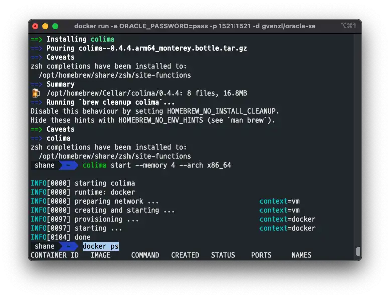The image size is (390, 298).
Task: Click the INFO[0104] done line
Action: tap(61, 237)
